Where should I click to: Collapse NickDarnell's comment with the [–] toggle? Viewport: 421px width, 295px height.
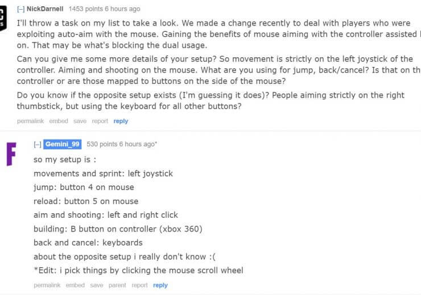tap(20, 9)
